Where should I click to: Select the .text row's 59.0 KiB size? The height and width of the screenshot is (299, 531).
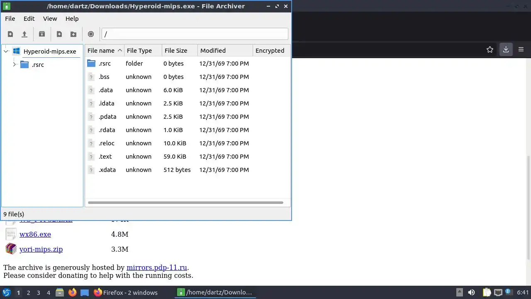pos(175,157)
